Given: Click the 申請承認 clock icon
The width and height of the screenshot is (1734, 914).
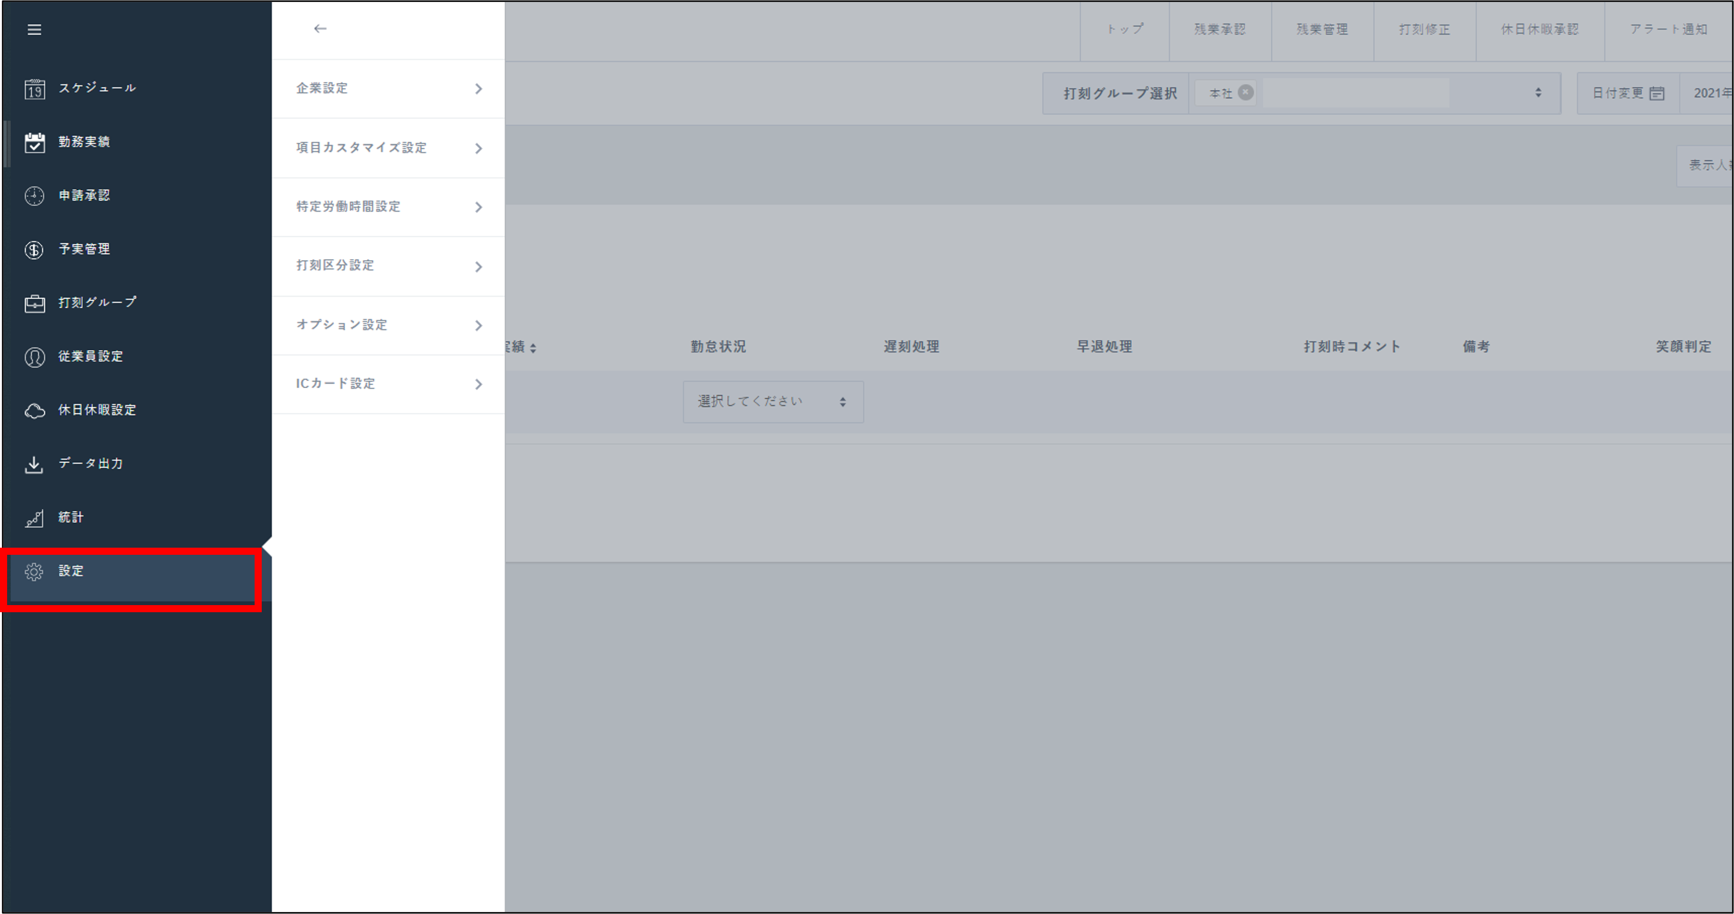Looking at the screenshot, I should (x=35, y=196).
